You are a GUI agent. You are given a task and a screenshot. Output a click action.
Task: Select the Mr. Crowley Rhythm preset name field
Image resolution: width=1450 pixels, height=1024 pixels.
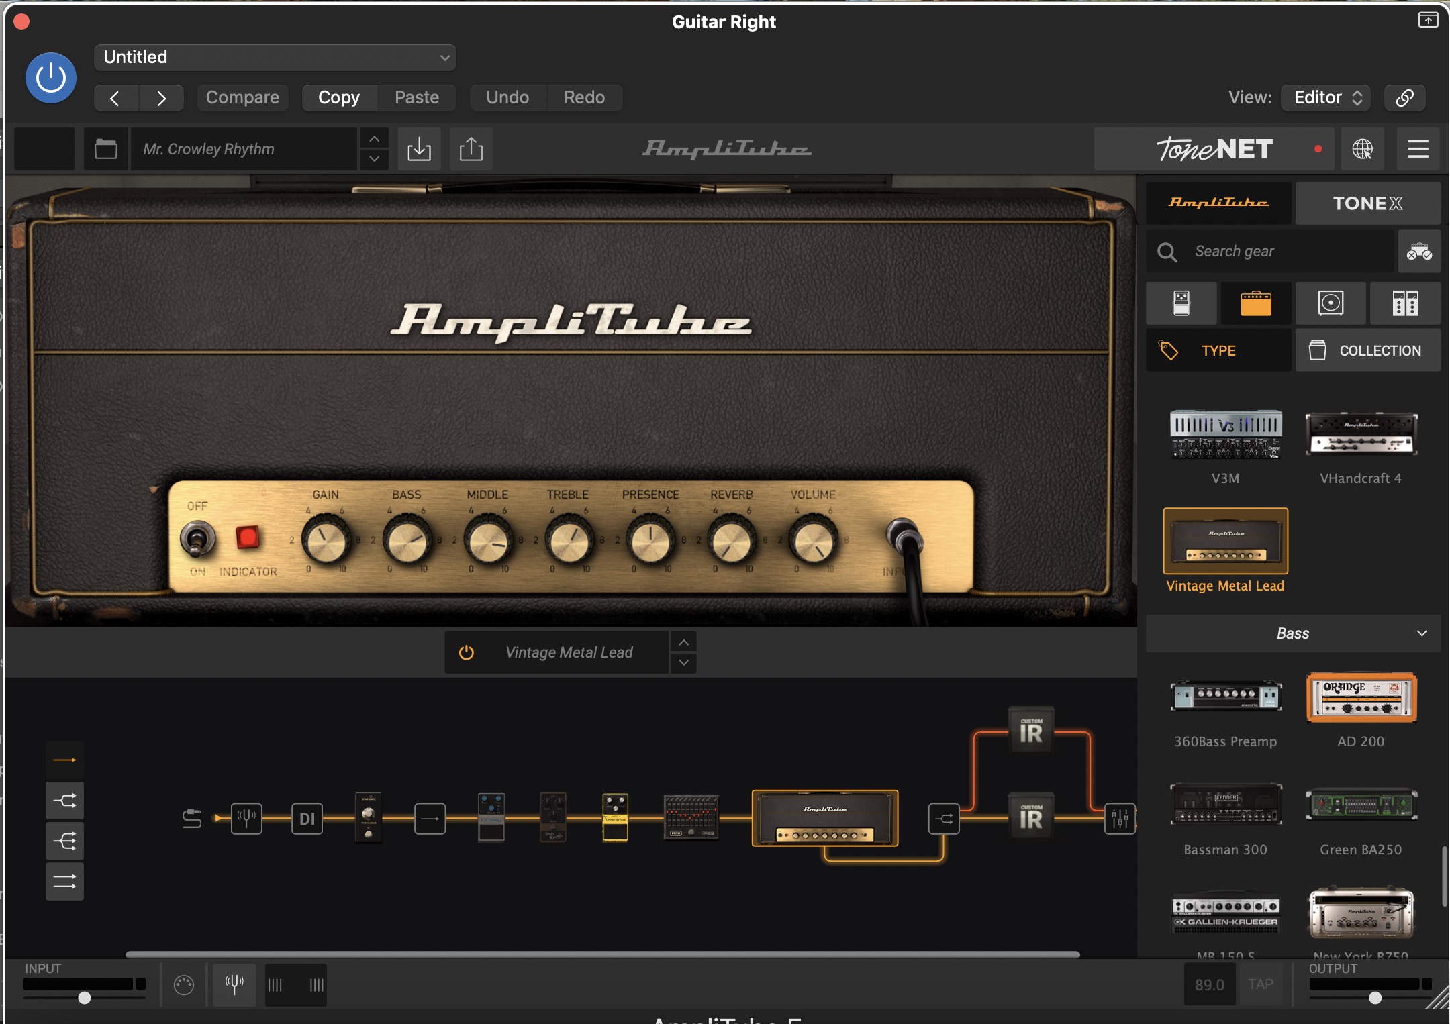(244, 149)
